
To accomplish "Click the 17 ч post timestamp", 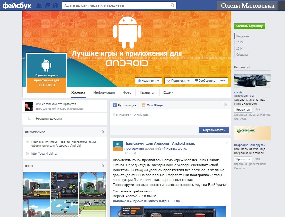I will click(127, 153).
